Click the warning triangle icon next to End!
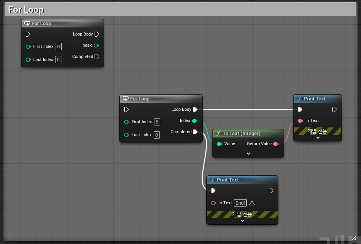361x244 pixels. pyautogui.click(x=252, y=203)
